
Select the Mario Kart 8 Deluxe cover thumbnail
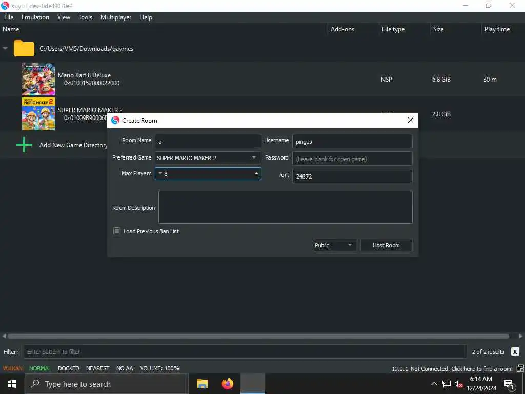tap(38, 79)
